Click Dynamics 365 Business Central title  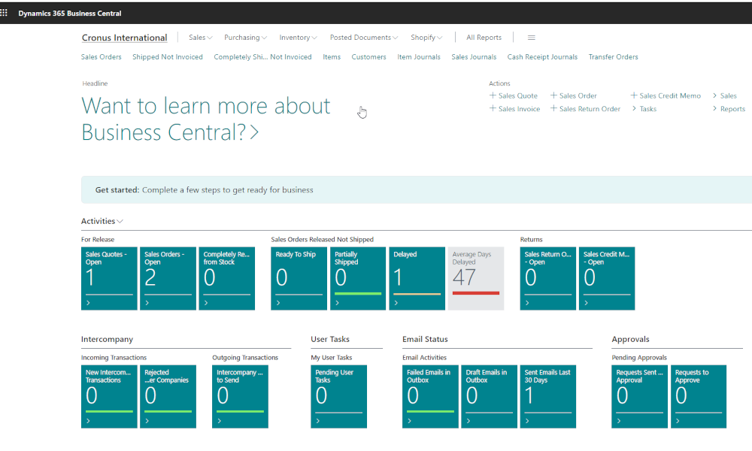(x=69, y=14)
